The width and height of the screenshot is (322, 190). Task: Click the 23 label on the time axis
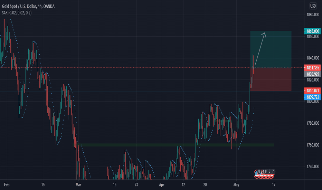pyautogui.click(x=136, y=185)
